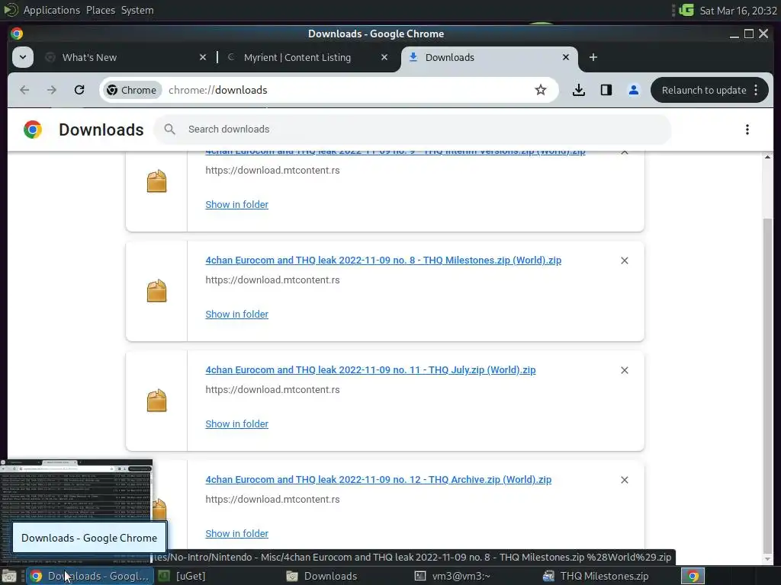This screenshot has height=585, width=781.
Task: Click the Chrome logo beside Downloads heading
Action: [33, 129]
